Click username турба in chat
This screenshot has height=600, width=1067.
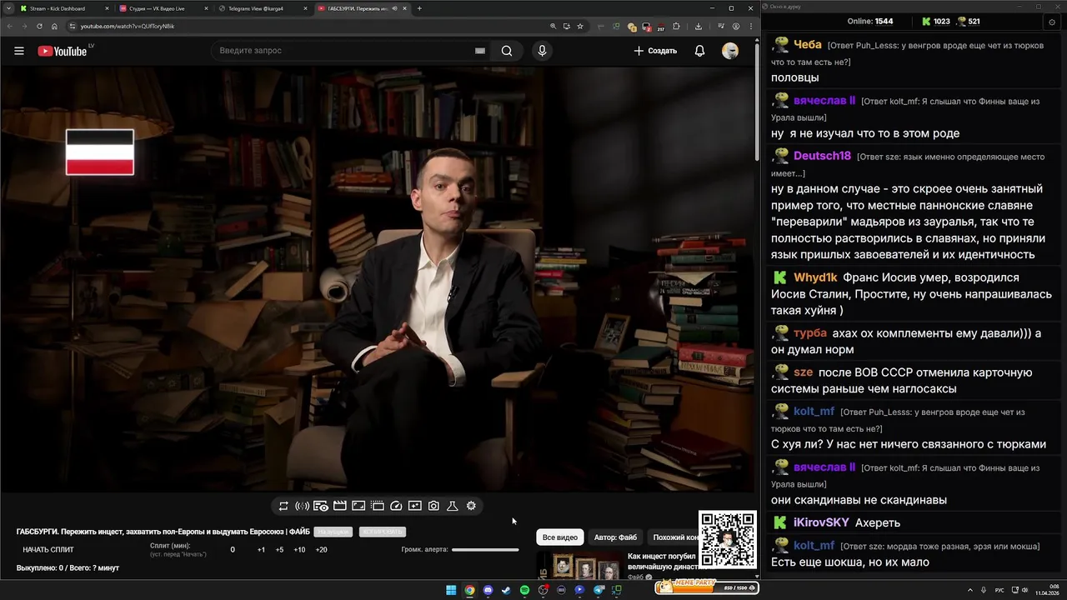810,333
